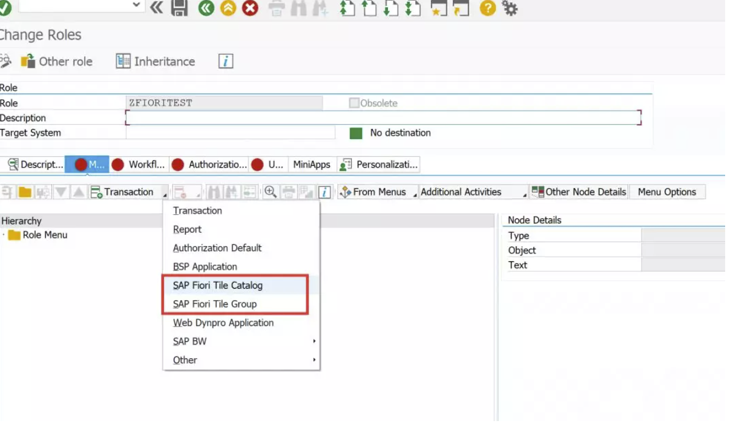Switch to the Menu tab

click(88, 164)
